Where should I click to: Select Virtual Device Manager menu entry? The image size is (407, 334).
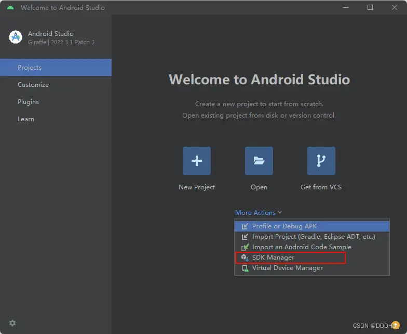click(x=287, y=268)
